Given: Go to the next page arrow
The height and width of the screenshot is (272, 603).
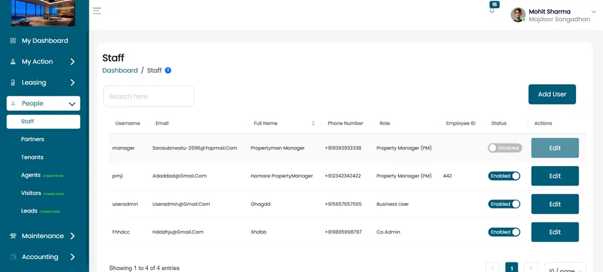Looking at the screenshot, I should [531, 268].
